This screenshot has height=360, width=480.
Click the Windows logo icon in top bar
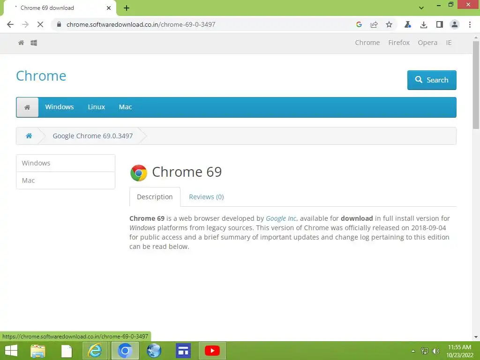point(34,43)
